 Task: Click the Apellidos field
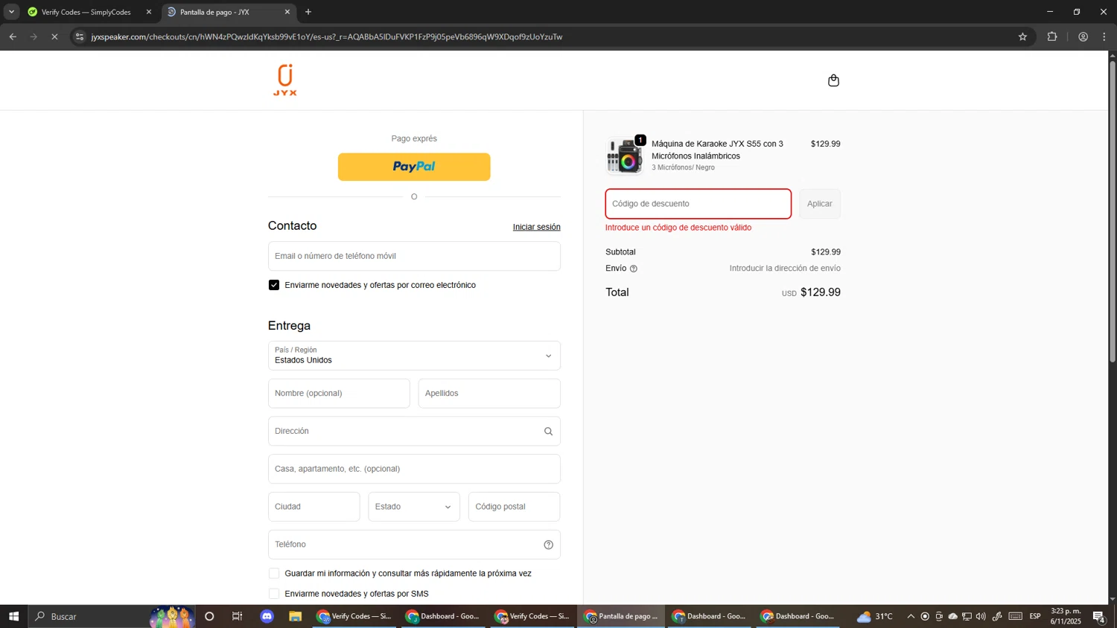click(x=489, y=394)
